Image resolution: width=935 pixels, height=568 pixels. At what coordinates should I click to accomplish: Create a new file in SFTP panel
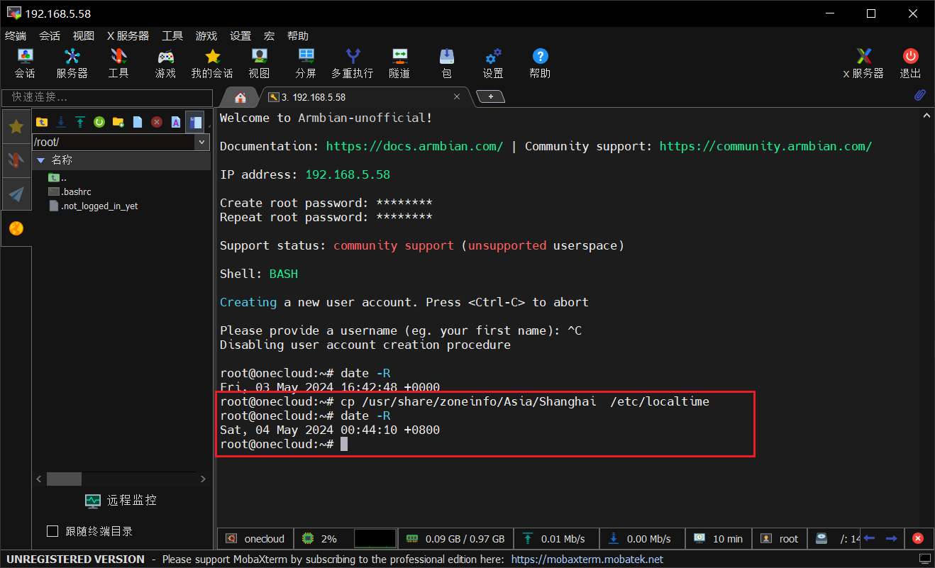[138, 122]
